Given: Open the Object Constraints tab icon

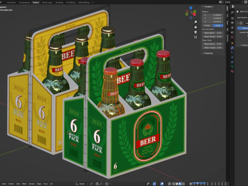Looking at the screenshot, I should pyautogui.click(x=233, y=62).
